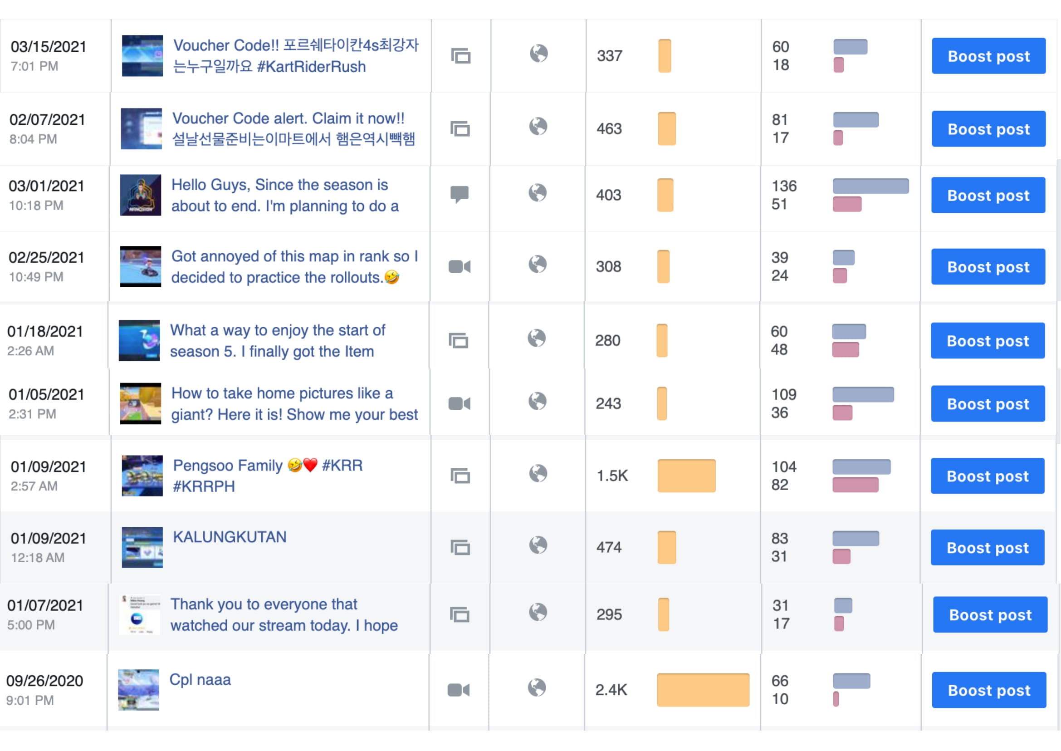Click the 2.4K orange reach bar
The image size is (1061, 751).
pyautogui.click(x=703, y=690)
